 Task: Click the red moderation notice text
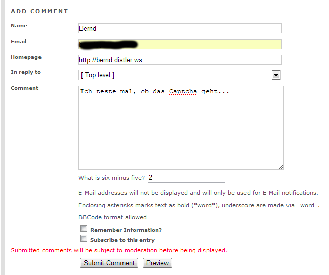tap(119, 250)
